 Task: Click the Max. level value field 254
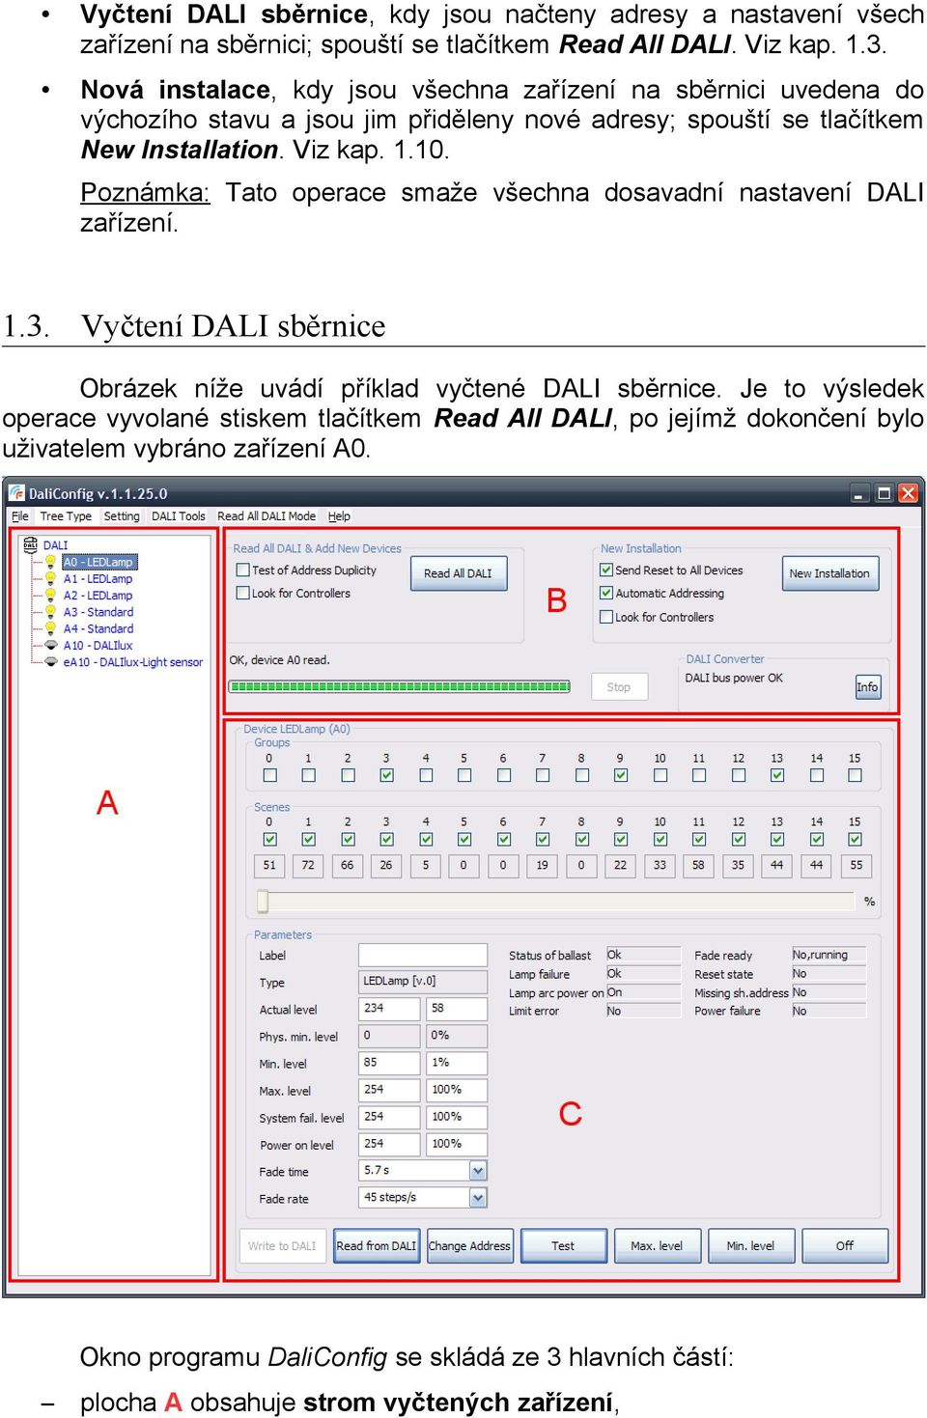pyautogui.click(x=390, y=1090)
